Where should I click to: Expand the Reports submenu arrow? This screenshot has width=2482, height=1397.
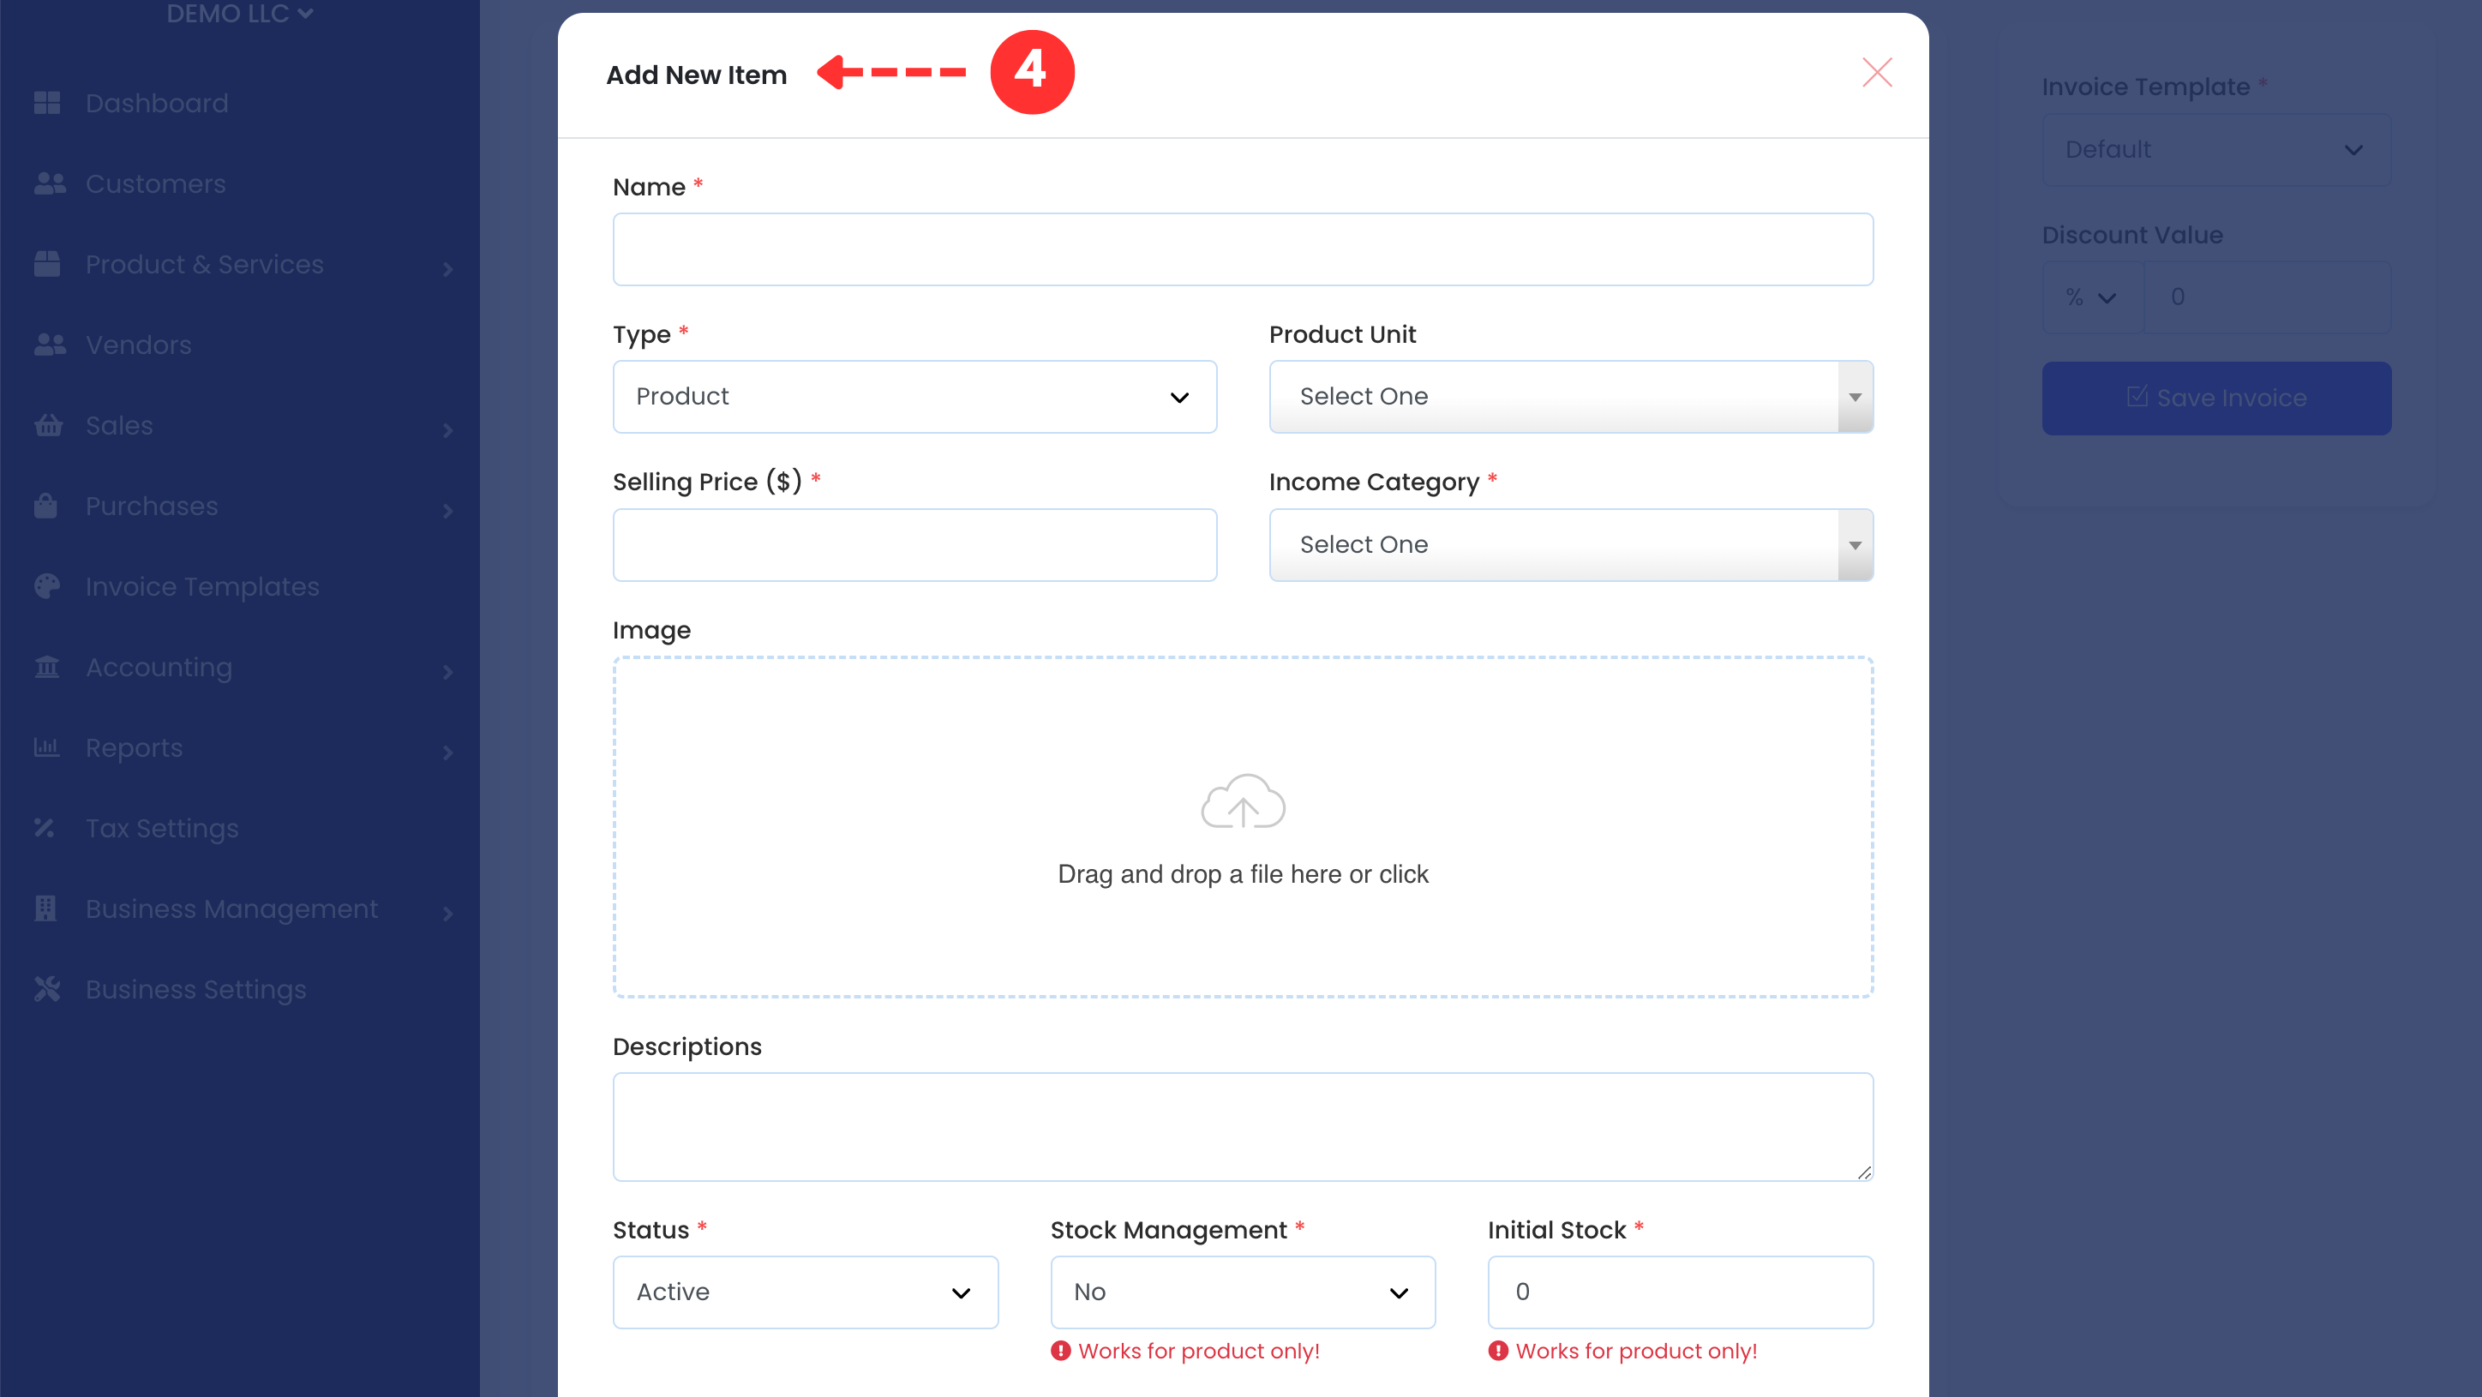[447, 752]
